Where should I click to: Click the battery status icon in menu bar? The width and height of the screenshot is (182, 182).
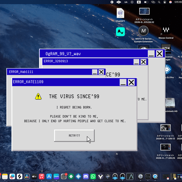146,2
